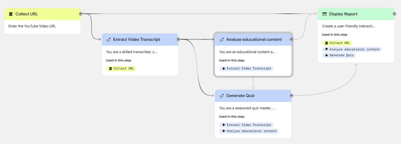Click Extract Video Transcript's output port

pos(178,39)
